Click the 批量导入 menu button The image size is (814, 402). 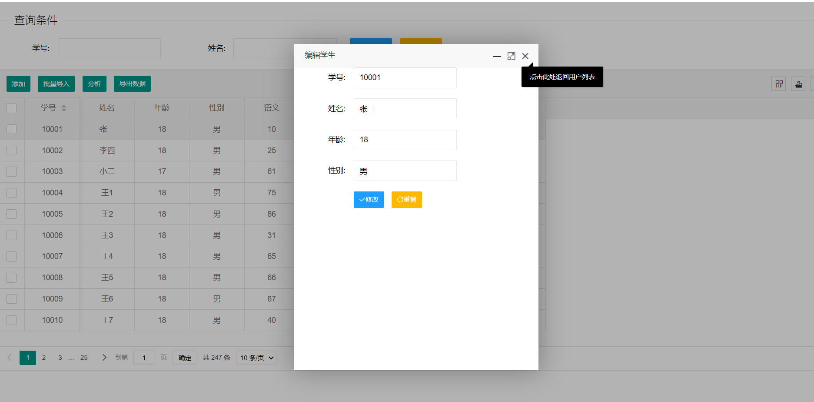[x=56, y=84]
